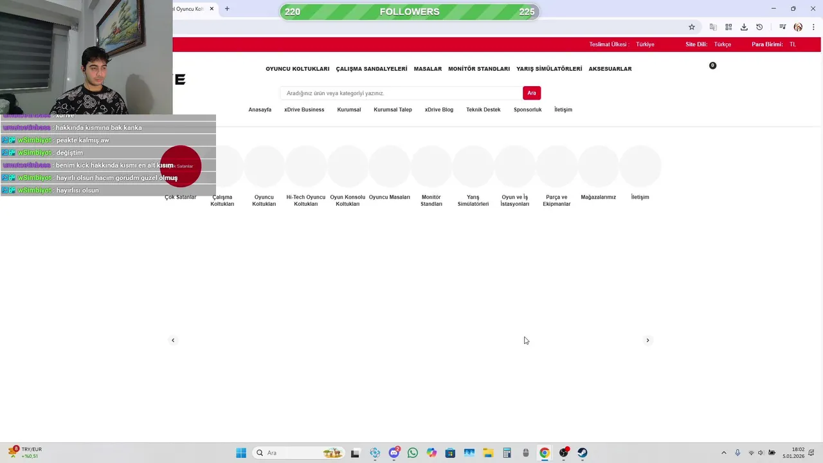Select Parça ve Ekipmanlar category

(557, 175)
